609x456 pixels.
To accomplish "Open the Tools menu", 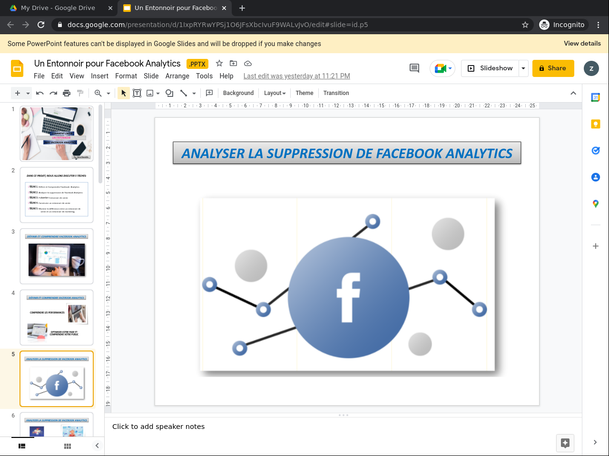I will click(204, 76).
